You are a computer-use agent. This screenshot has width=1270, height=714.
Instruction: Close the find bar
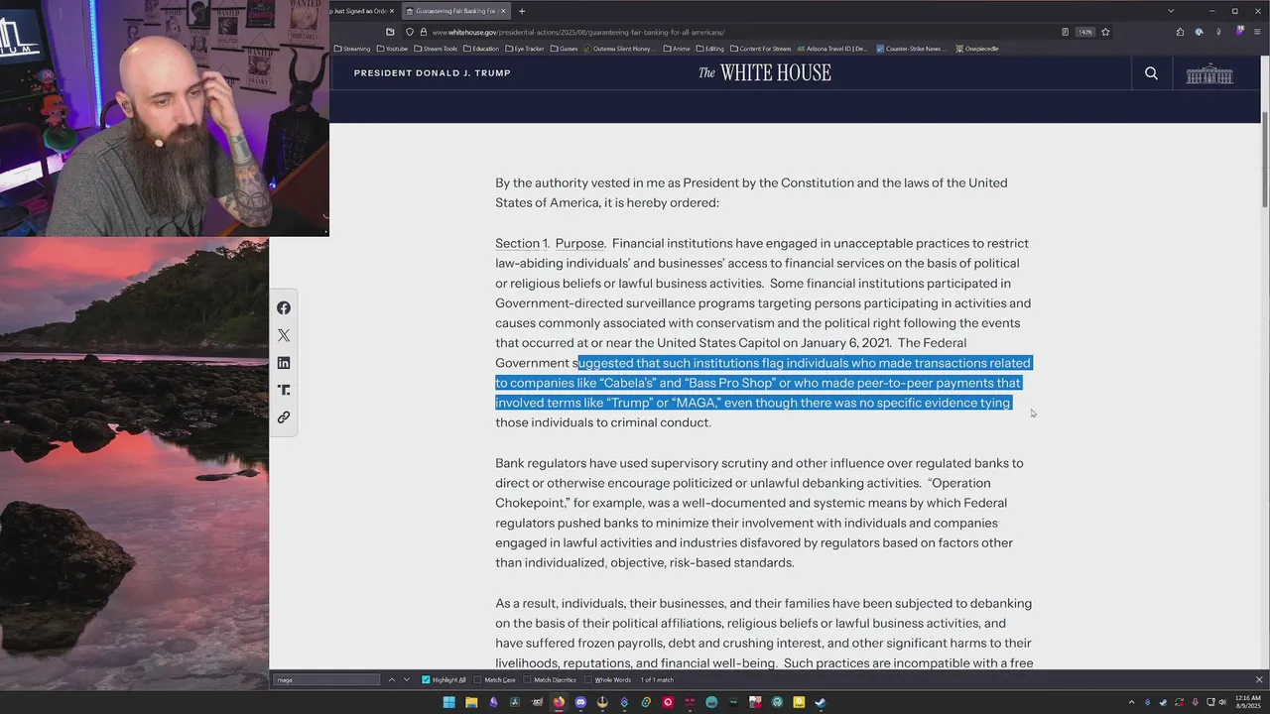point(1259,680)
